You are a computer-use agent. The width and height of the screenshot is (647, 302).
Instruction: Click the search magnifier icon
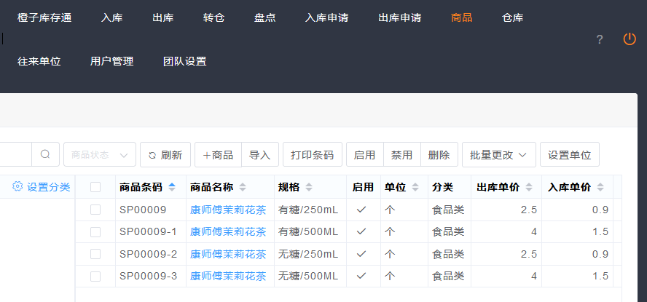coord(45,154)
